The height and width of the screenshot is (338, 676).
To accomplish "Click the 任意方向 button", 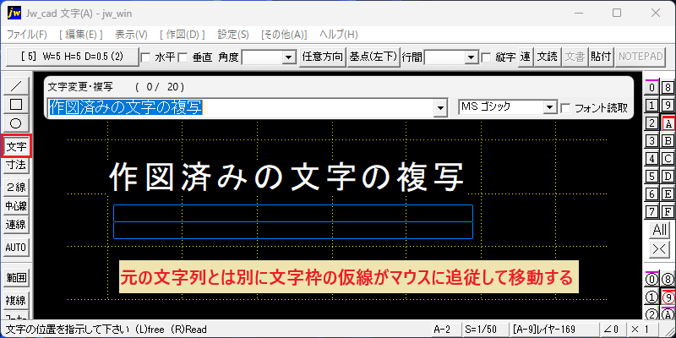I will click(x=323, y=57).
